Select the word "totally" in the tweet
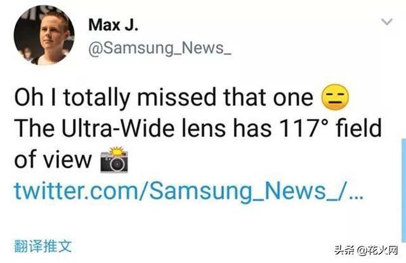Viewport: 406px width, 263px height. 96,98
